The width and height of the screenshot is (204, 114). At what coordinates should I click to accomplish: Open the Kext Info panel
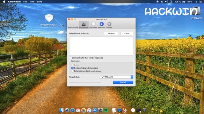click(x=101, y=25)
